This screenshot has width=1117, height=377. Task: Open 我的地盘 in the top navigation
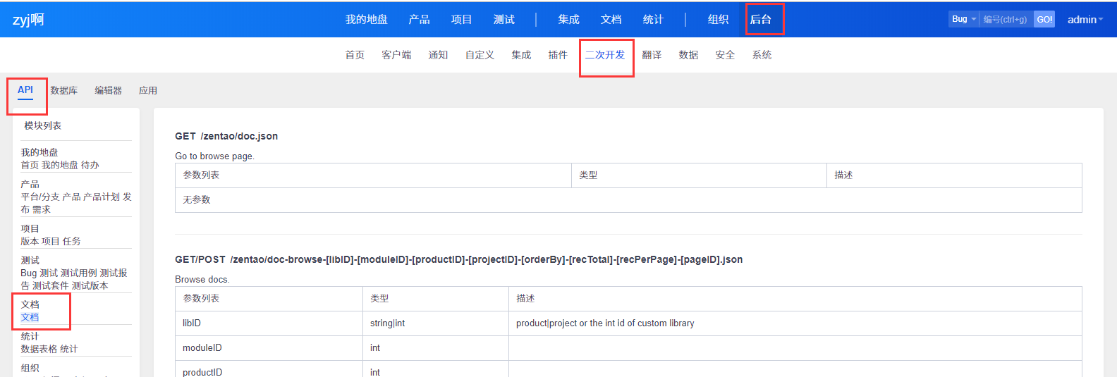pyautogui.click(x=366, y=19)
